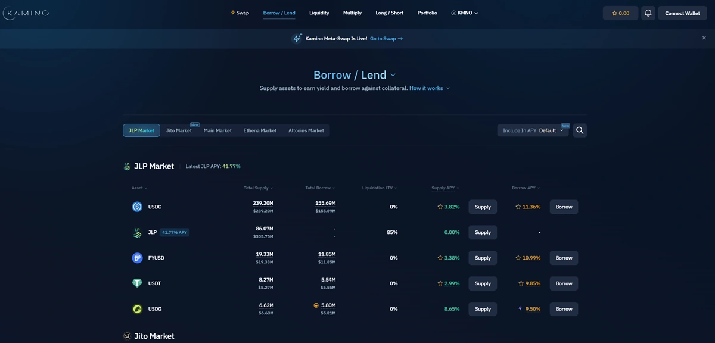Sort by Total Borrow column header
The height and width of the screenshot is (343, 715).
click(320, 188)
